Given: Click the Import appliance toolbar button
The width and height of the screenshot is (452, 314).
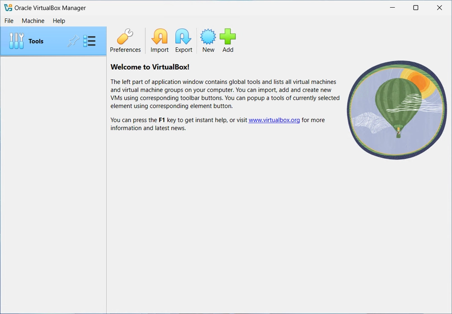Looking at the screenshot, I should pos(160,41).
